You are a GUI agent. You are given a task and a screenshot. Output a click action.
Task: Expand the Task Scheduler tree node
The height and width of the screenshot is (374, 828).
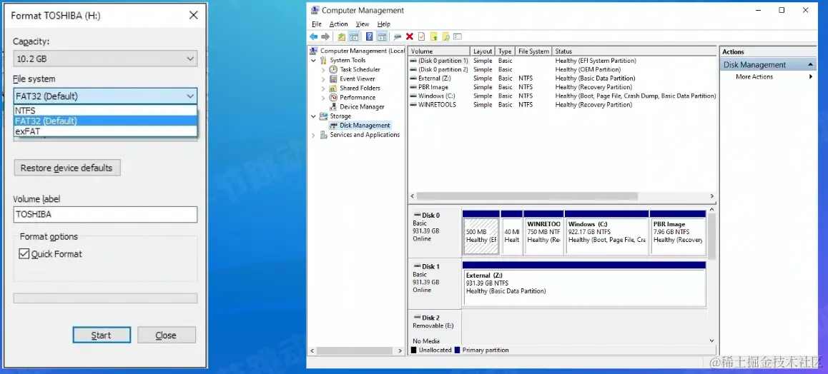pos(323,69)
